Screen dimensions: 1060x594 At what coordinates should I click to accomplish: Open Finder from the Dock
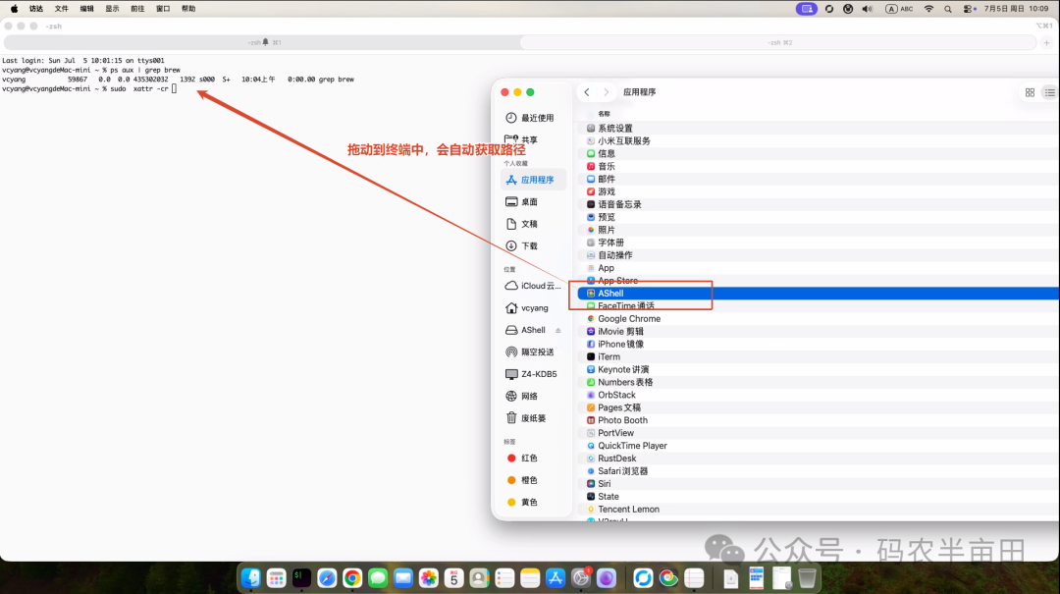click(251, 577)
